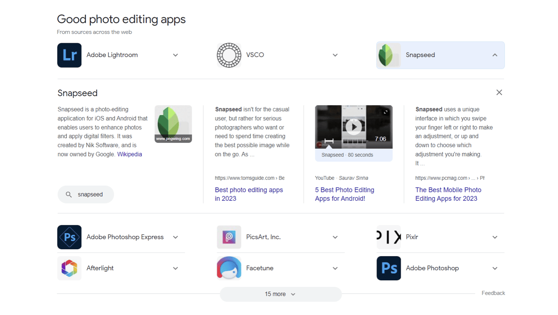Select the Facetune label
558x315 pixels.
click(260, 268)
